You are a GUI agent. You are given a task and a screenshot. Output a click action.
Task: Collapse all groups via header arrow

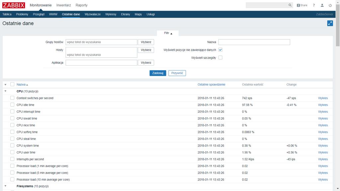click(5, 85)
